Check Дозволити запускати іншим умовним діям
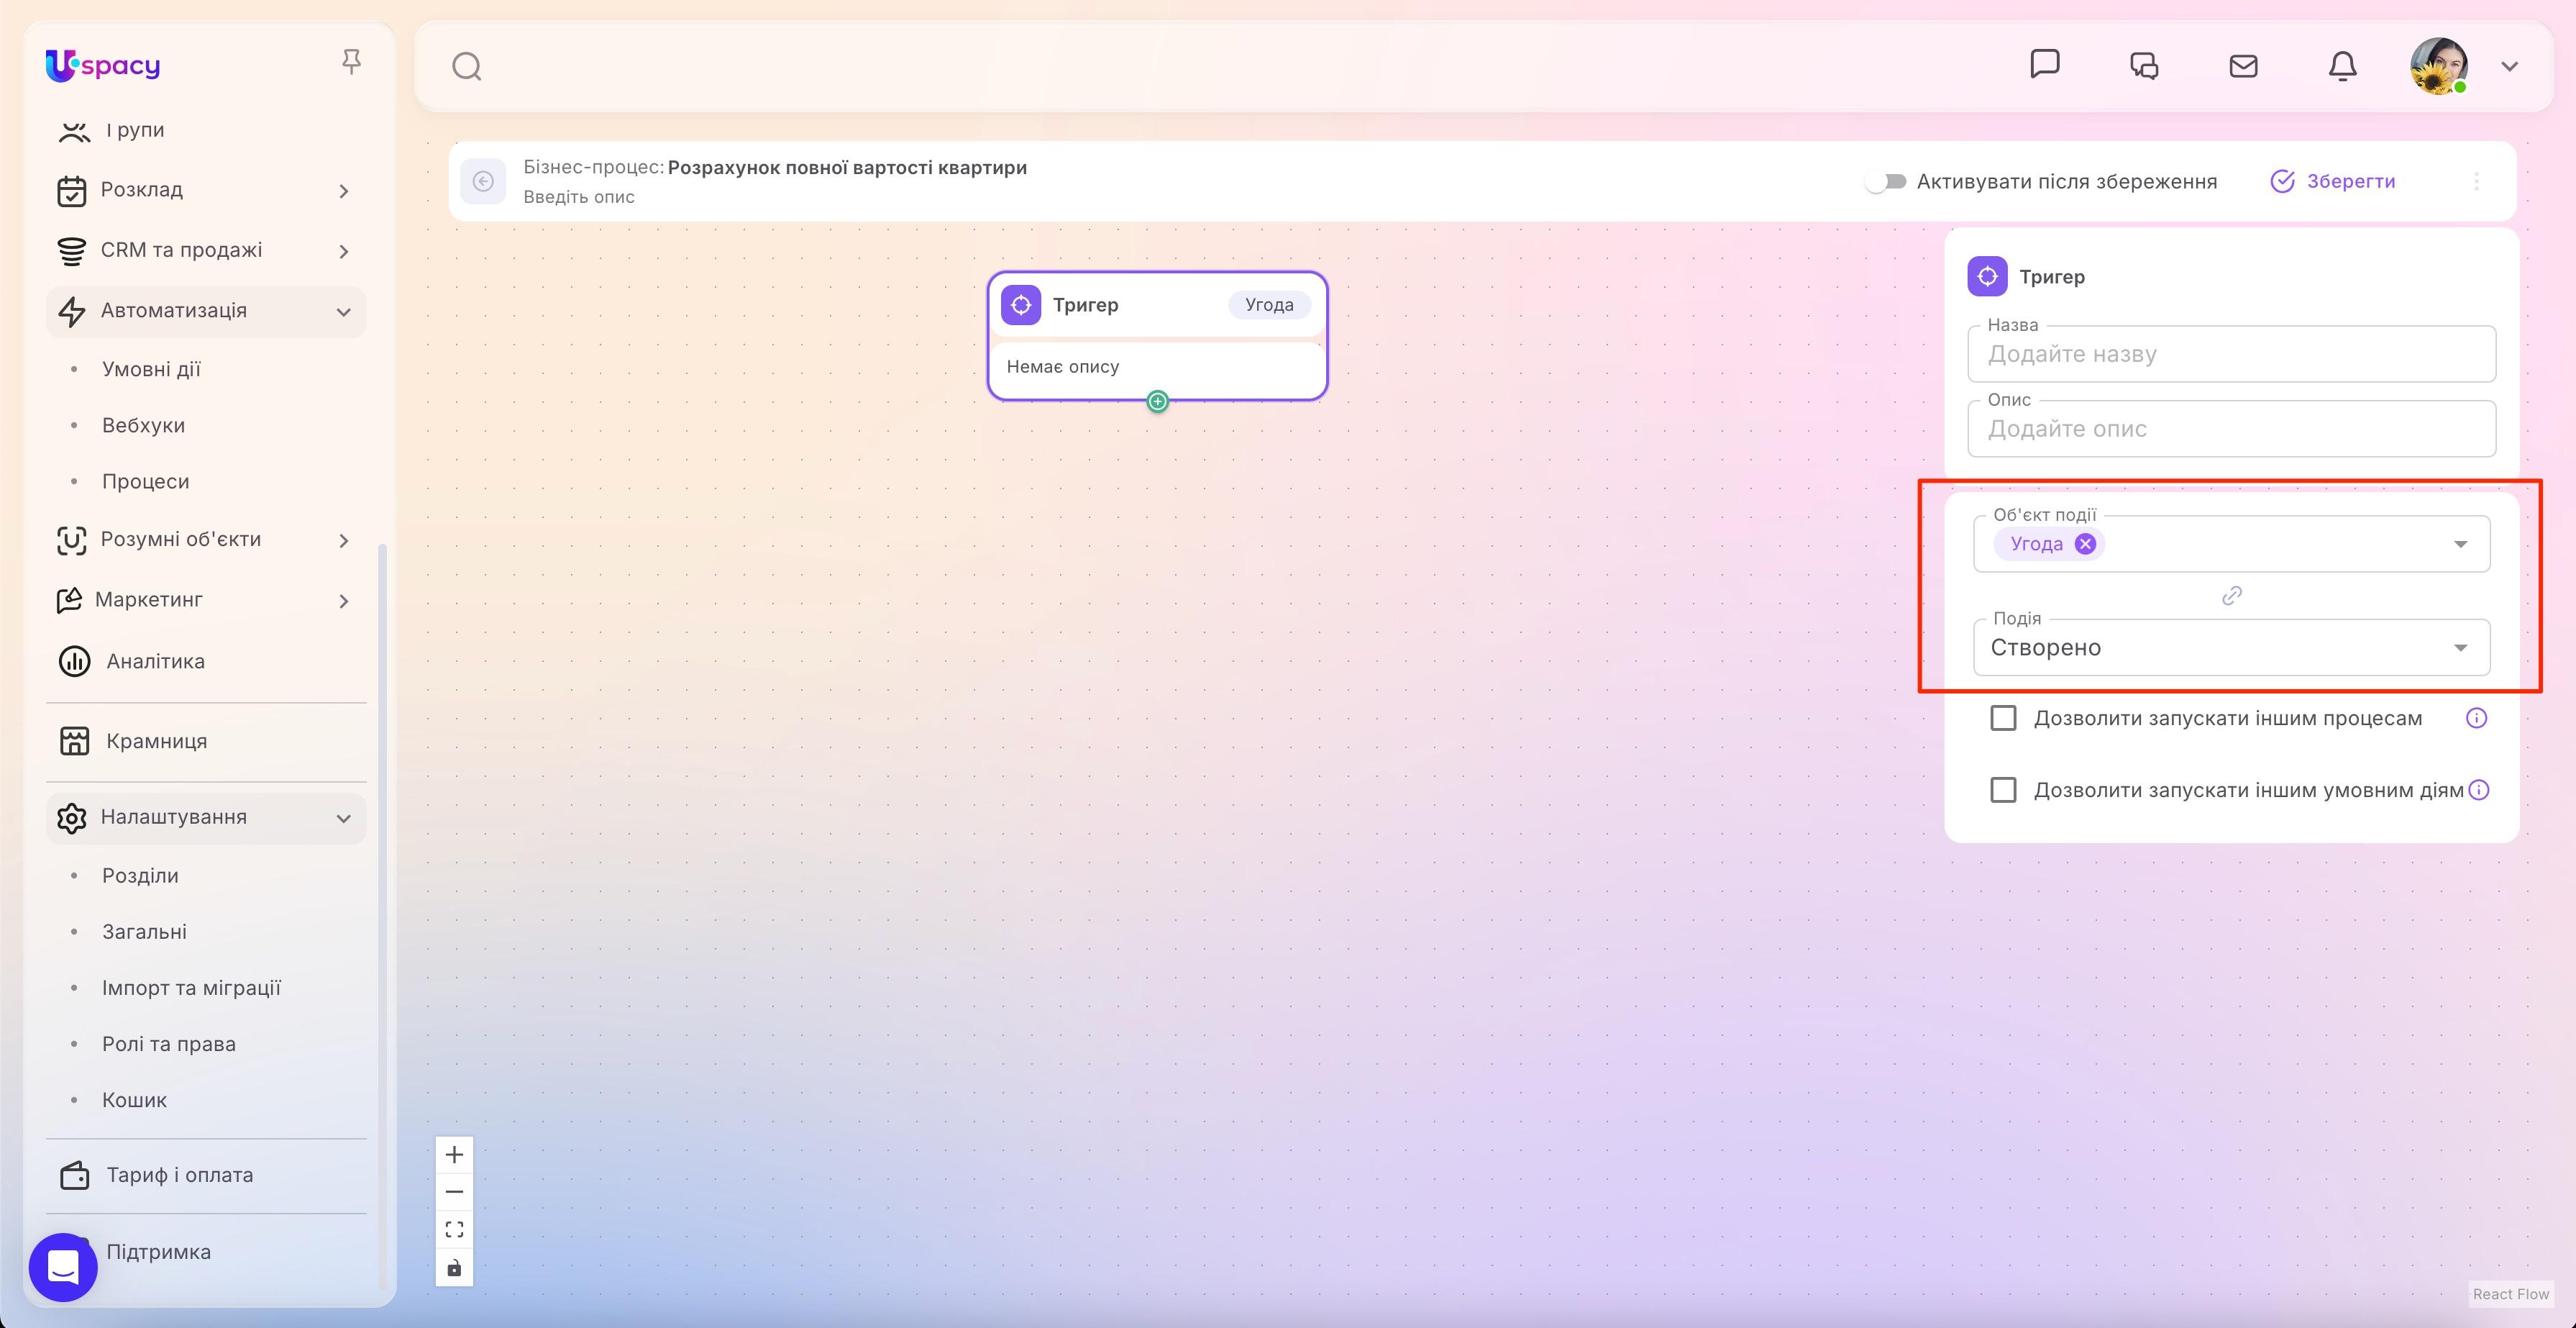 [2003, 790]
